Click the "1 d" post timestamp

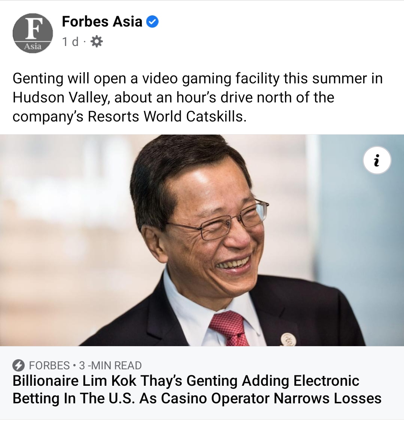70,42
